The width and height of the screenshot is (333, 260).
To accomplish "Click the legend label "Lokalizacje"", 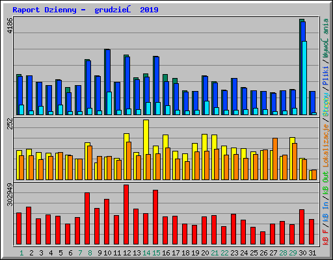I will coord(326,146).
